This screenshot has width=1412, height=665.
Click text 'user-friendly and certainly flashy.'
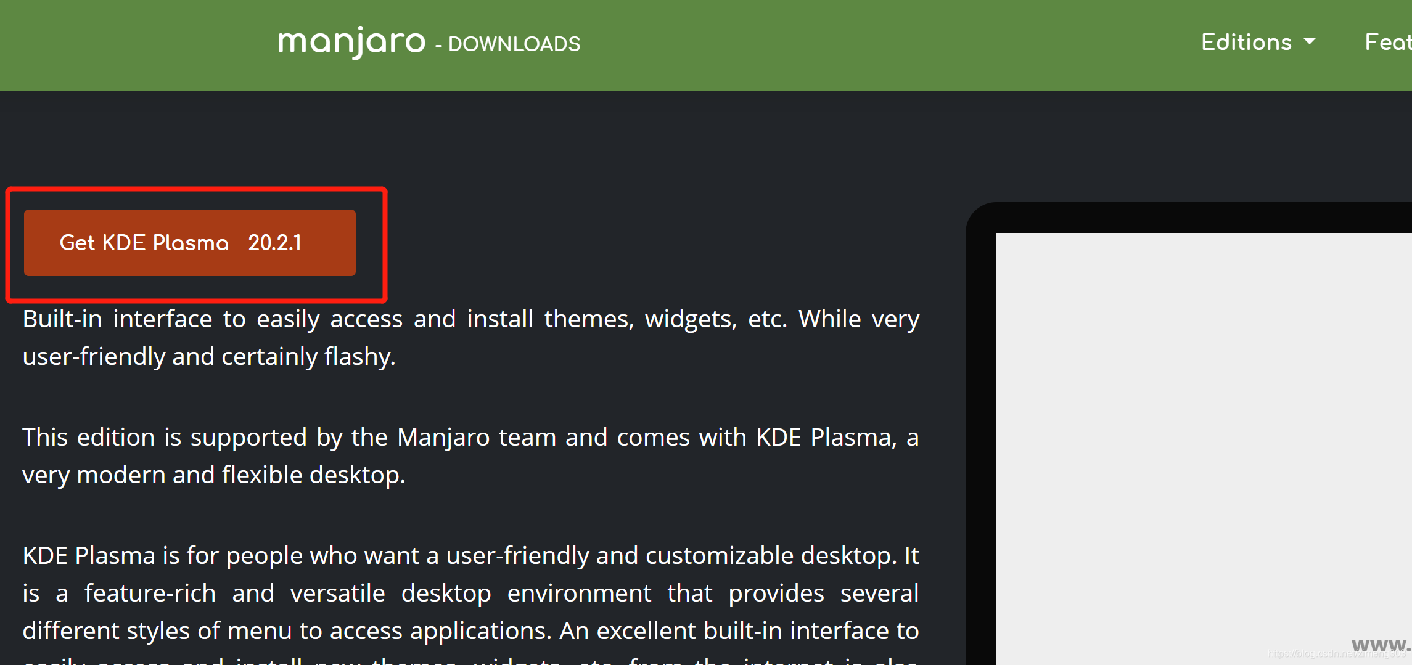(209, 357)
